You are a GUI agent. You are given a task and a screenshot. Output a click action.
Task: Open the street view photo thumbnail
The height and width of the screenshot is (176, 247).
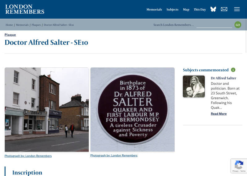[47, 110]
